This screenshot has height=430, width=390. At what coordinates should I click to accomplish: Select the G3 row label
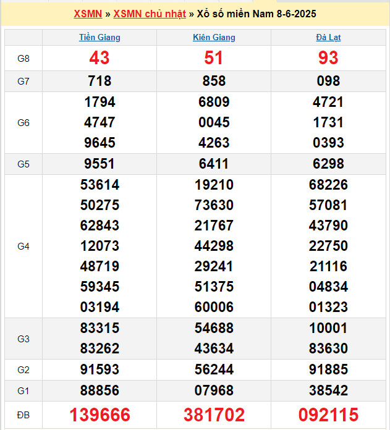[x=23, y=339]
